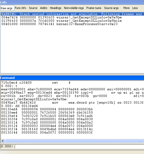The image size is (144, 154).
Task: Enable Nonvolatile regs display
Action: click(74, 8)
